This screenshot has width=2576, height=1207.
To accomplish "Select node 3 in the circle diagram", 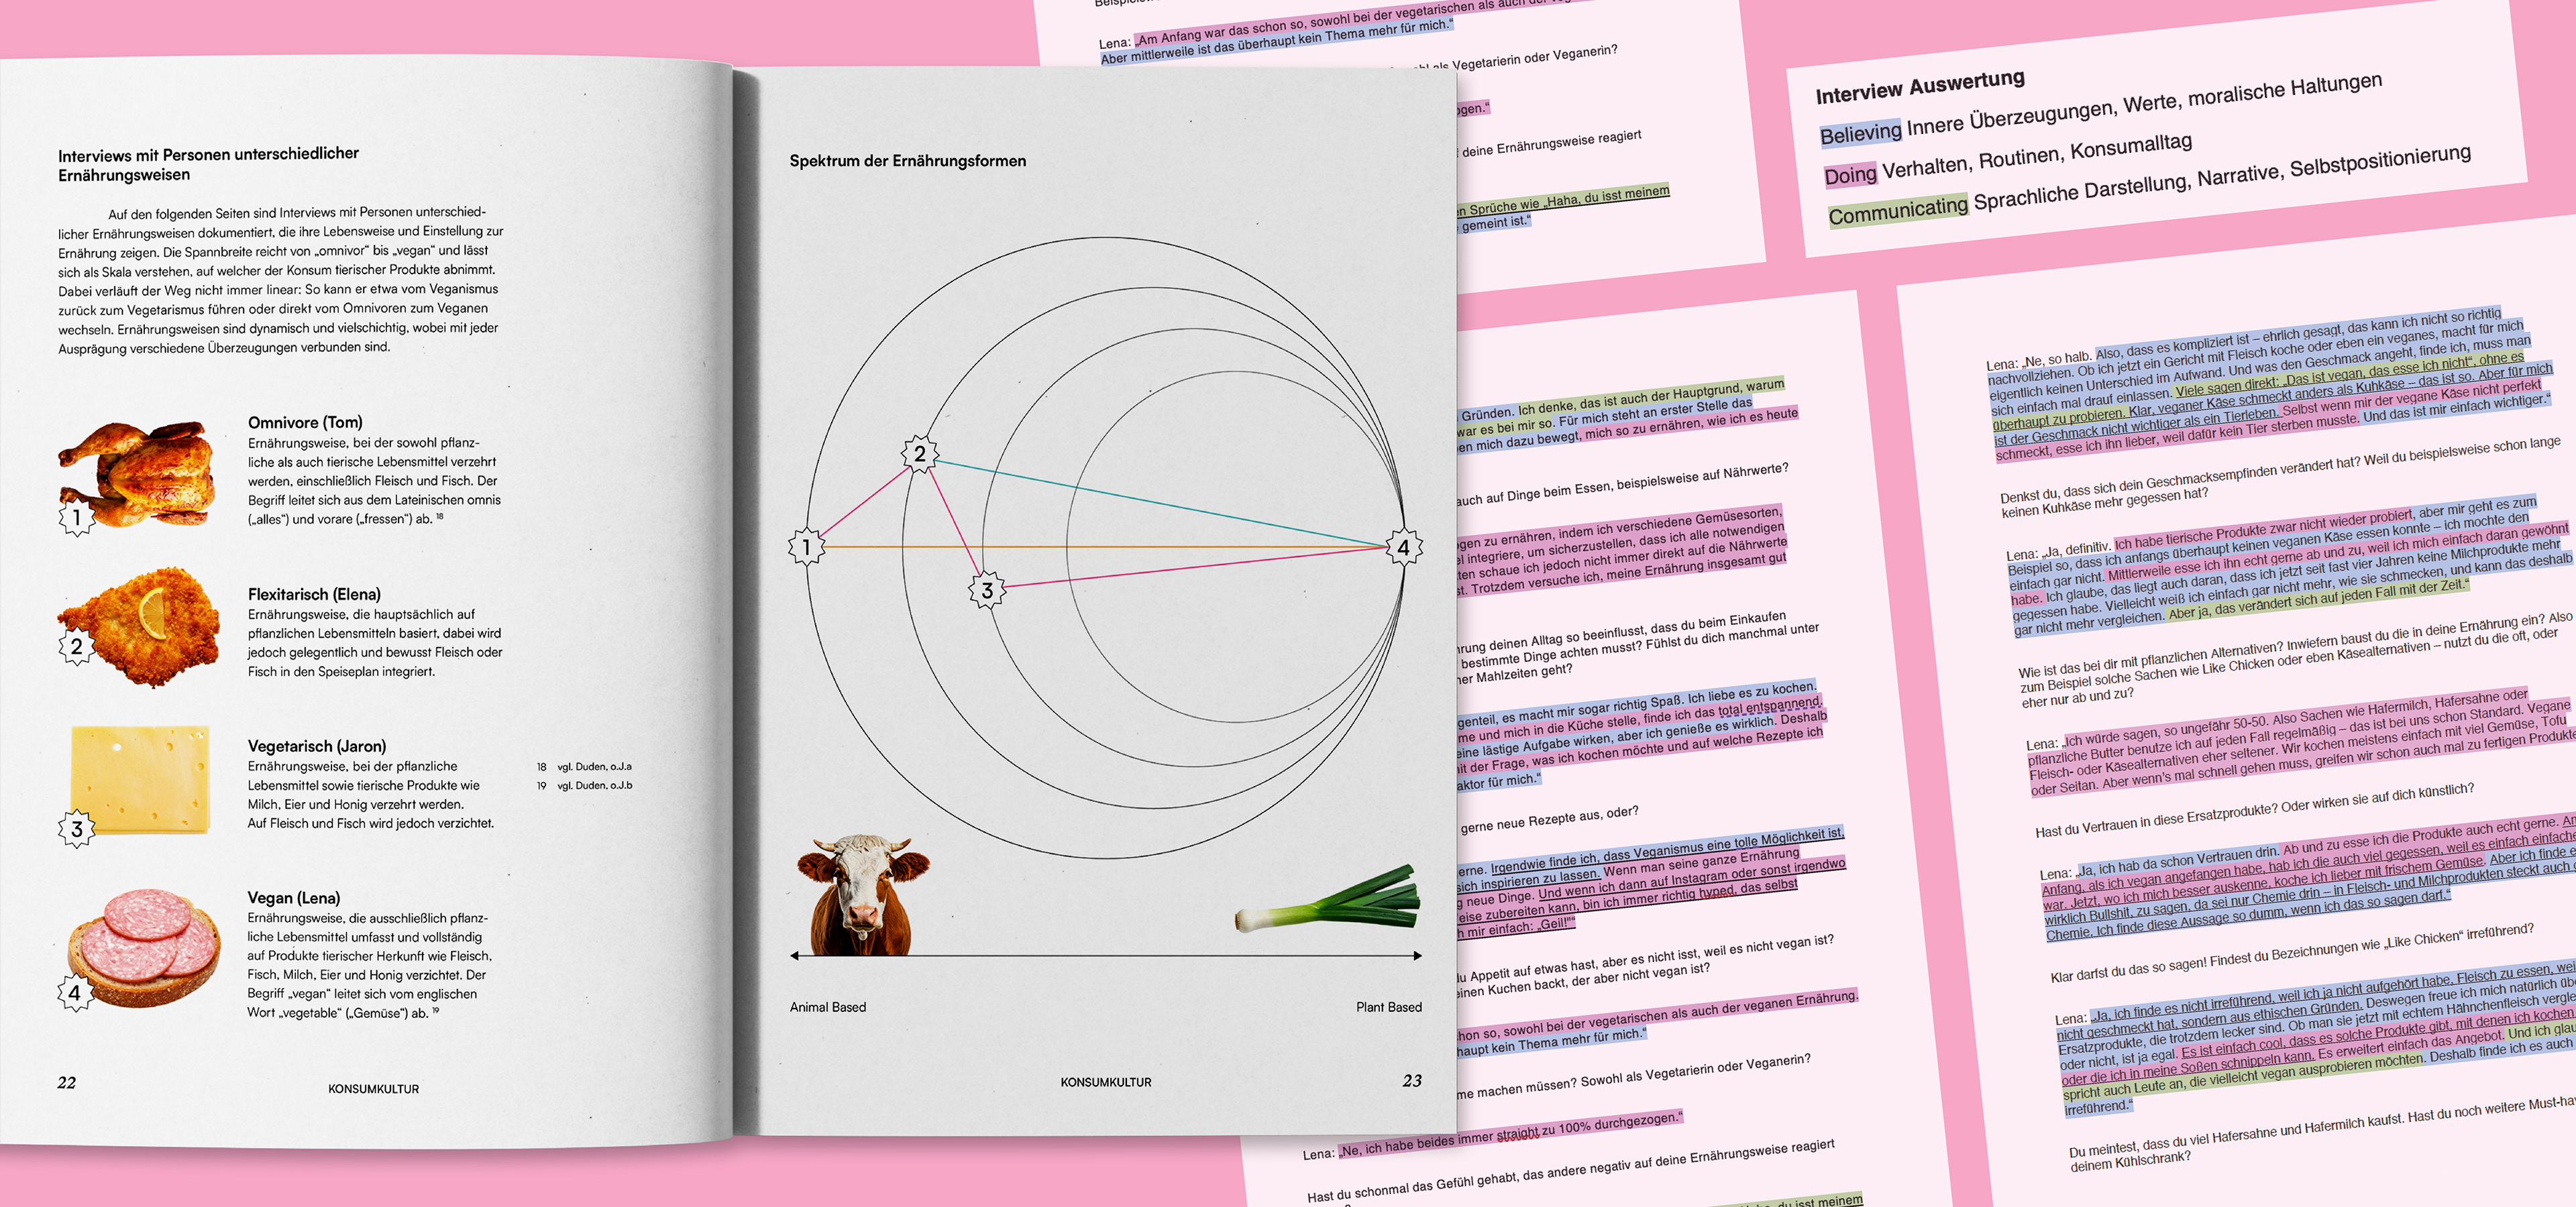I will point(987,591).
